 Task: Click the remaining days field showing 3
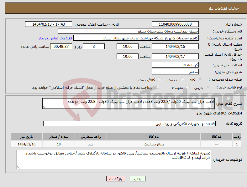coord(94,46)
